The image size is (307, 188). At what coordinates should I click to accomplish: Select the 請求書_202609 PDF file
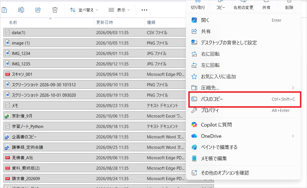click(x=95, y=178)
